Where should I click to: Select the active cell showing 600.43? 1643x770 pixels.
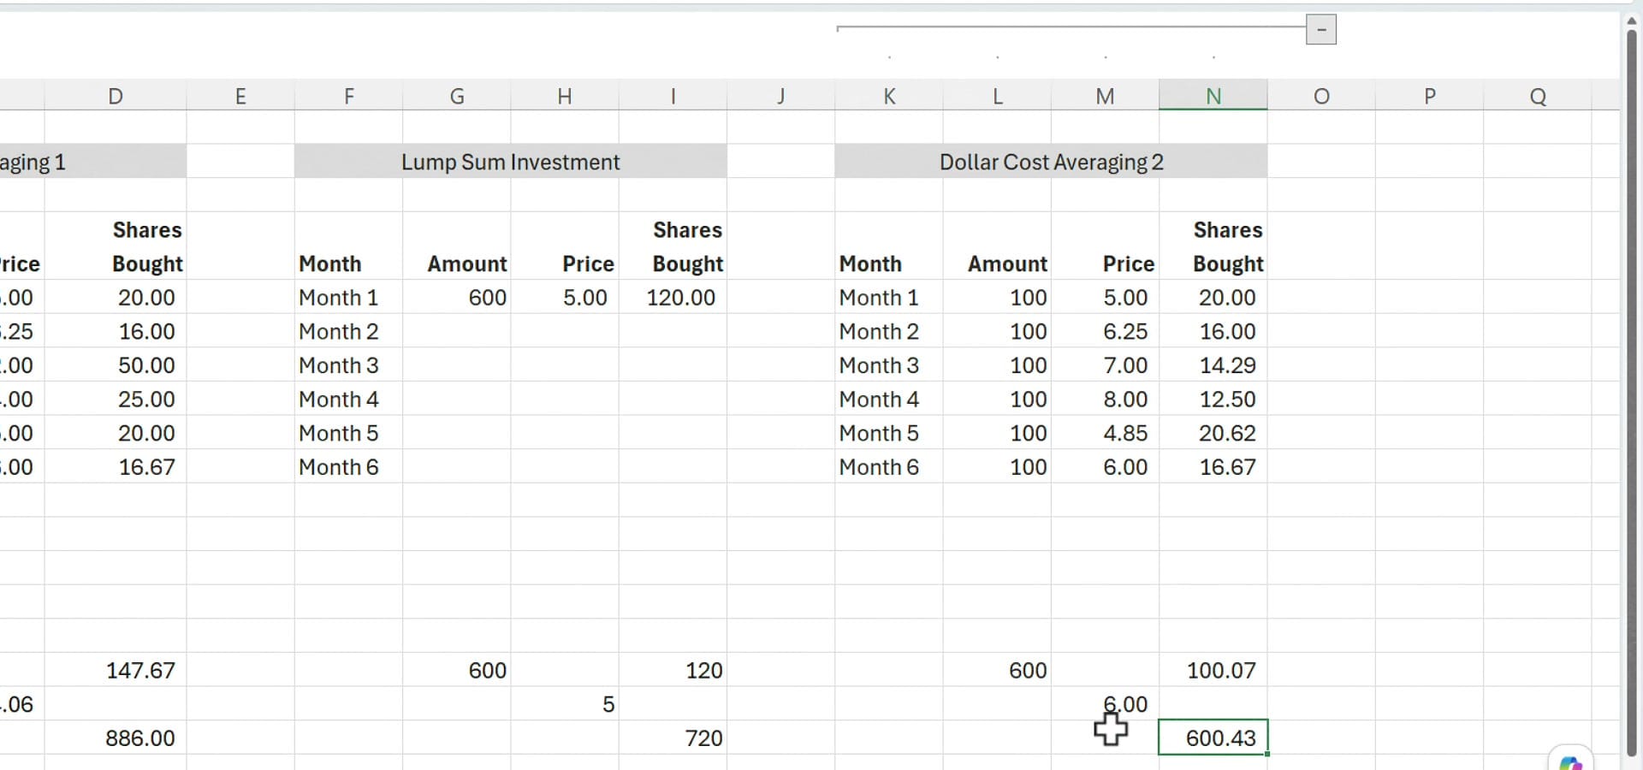tap(1213, 737)
